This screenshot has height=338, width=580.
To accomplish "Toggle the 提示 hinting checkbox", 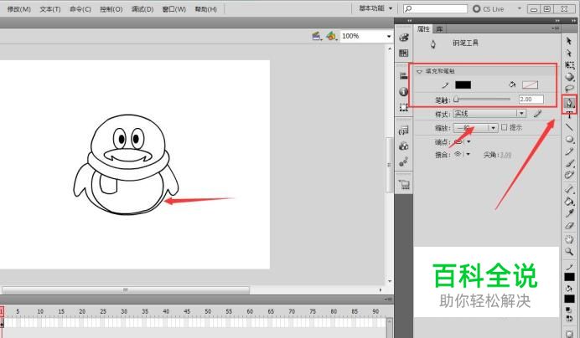I will point(505,127).
